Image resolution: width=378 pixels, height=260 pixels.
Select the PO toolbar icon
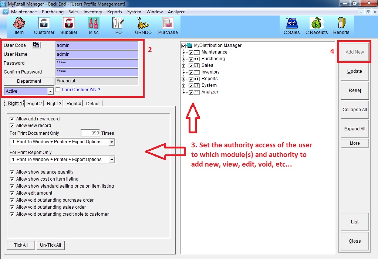(x=118, y=24)
